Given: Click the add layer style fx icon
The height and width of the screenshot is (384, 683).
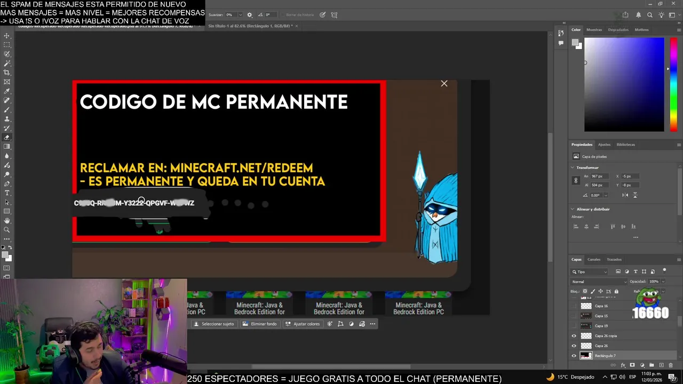Looking at the screenshot, I should 623,365.
